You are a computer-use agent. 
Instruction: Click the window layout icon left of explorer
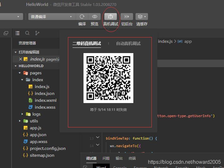(x=6, y=33)
